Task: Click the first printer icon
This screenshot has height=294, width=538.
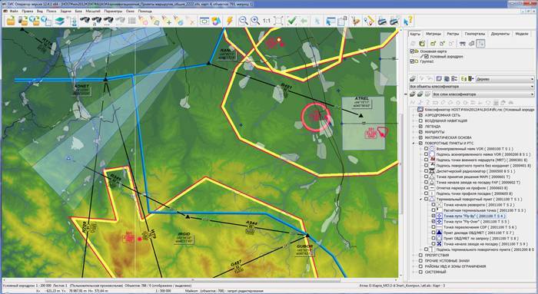Action: point(382,21)
